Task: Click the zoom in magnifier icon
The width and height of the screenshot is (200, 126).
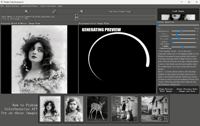Action: point(26,11)
